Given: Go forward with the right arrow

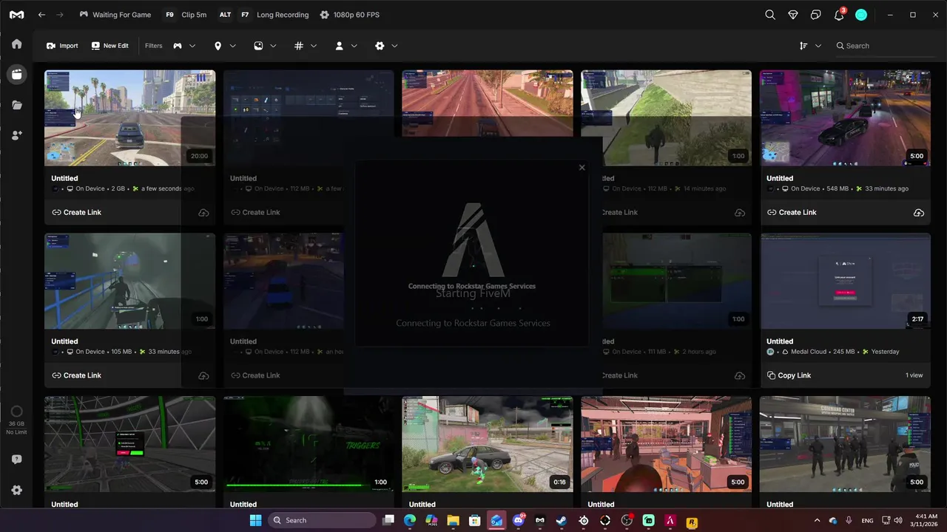Looking at the screenshot, I should click(60, 15).
